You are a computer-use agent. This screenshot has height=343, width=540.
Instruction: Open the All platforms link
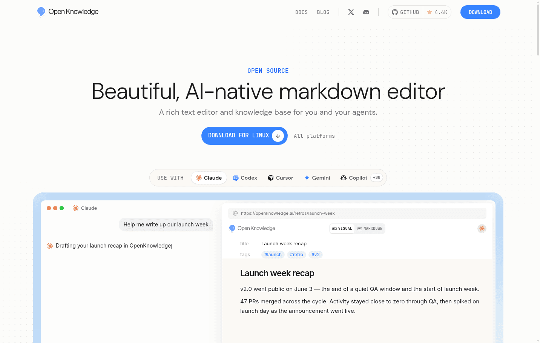click(314, 136)
